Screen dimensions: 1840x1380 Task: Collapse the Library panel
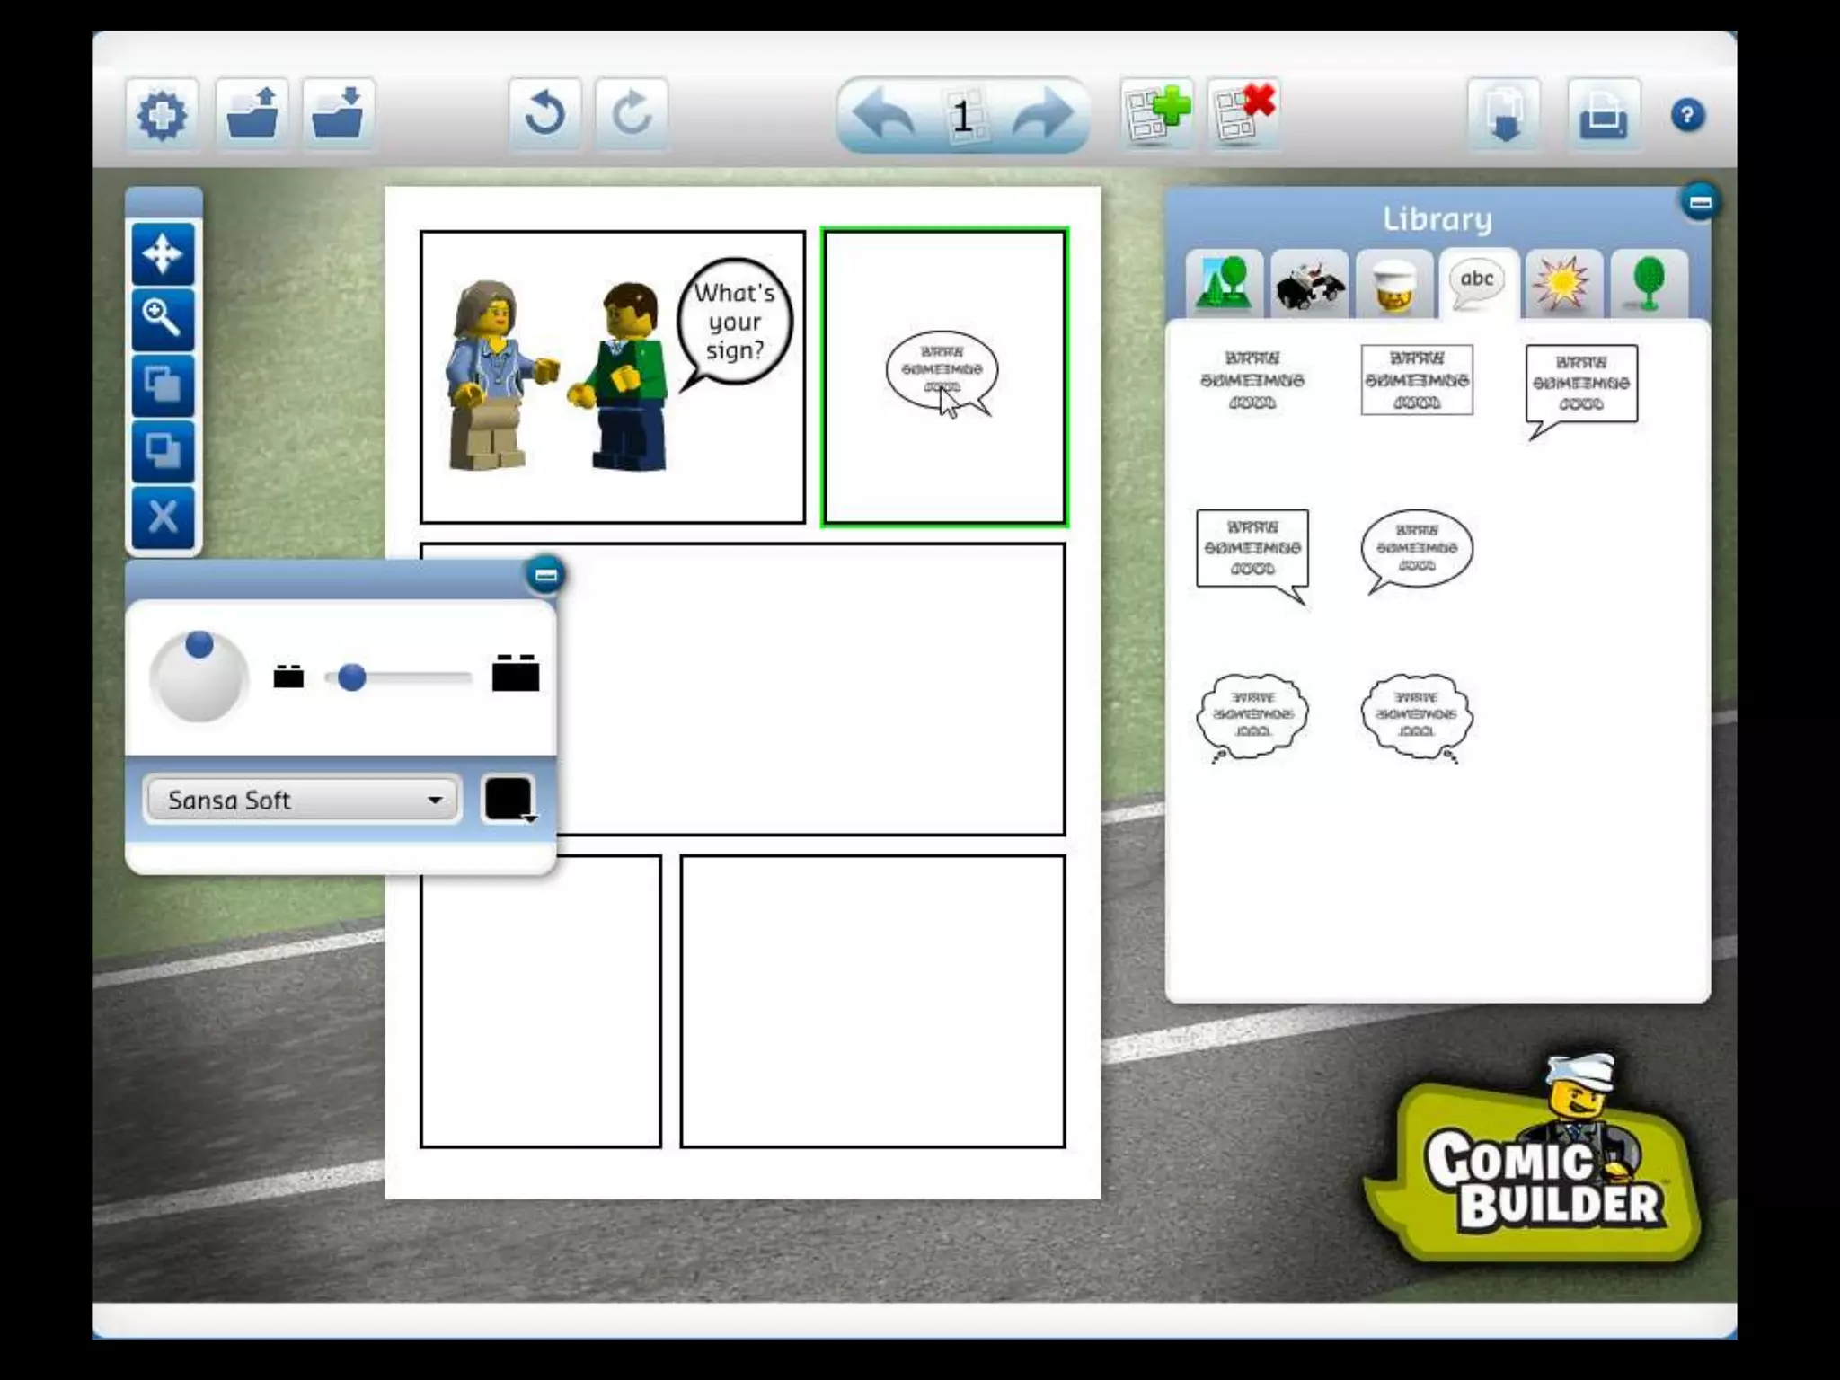[x=1699, y=202]
